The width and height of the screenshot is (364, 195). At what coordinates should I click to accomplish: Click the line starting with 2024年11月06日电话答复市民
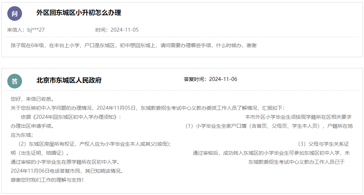pos(67,171)
